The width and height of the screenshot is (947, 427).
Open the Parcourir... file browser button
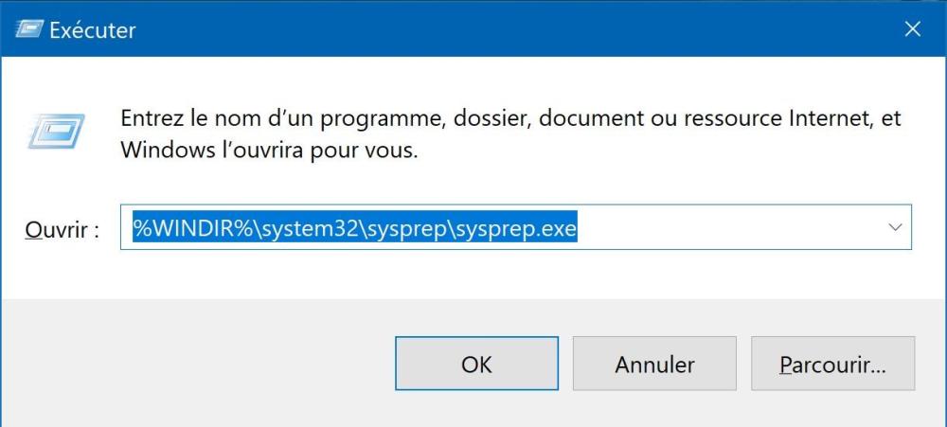(831, 365)
